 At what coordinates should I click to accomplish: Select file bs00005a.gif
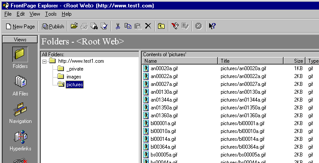(x=164, y=155)
